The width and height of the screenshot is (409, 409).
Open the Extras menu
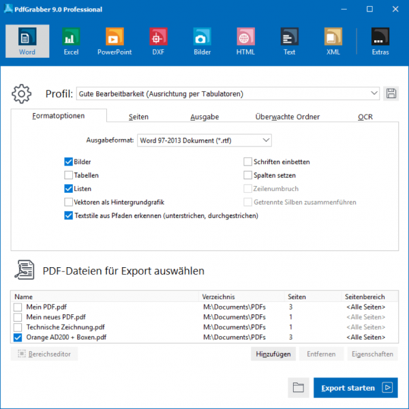tap(380, 41)
